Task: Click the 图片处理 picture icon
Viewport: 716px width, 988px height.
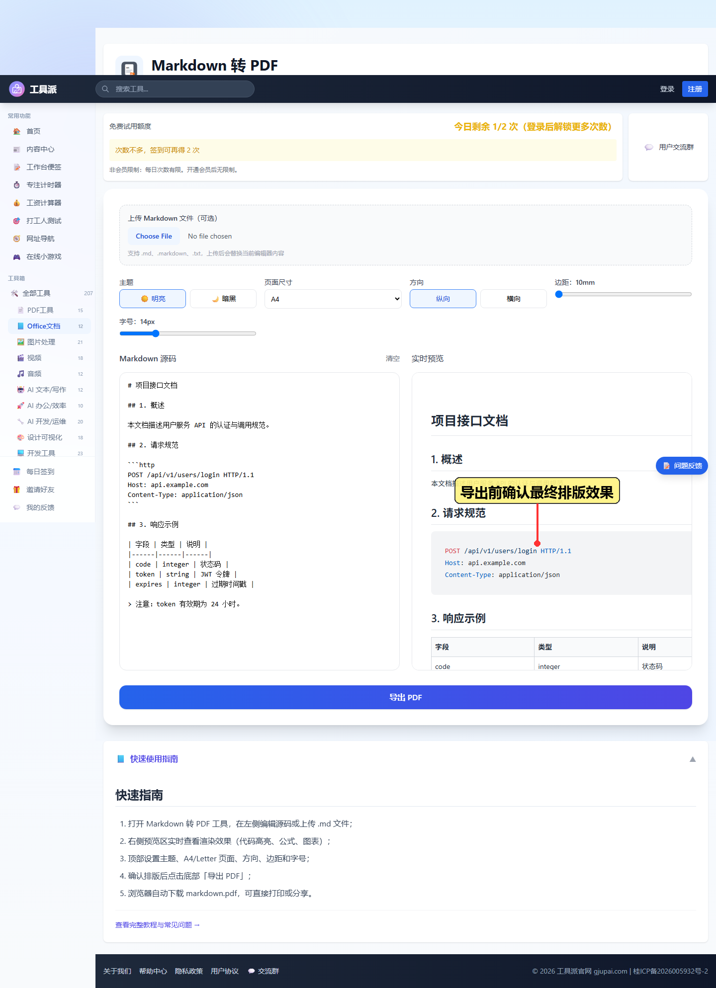Action: tap(21, 342)
